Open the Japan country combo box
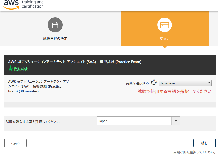Image resolution: width=218 pixels, height=156 pixels. pyautogui.click(x=138, y=121)
